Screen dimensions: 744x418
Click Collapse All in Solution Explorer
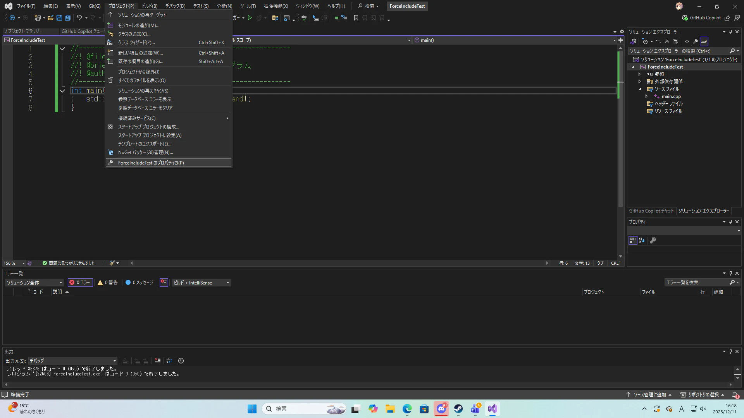[x=666, y=41]
